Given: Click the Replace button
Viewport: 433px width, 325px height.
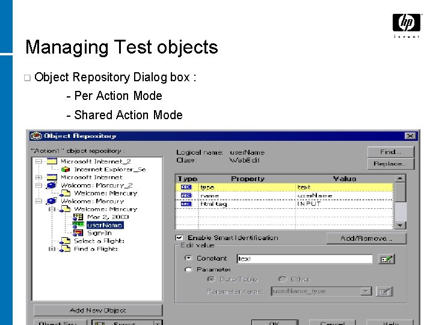Looking at the screenshot, I should tap(391, 164).
